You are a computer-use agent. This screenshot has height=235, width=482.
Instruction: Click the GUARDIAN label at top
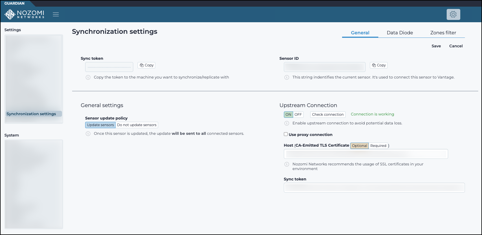click(14, 3)
